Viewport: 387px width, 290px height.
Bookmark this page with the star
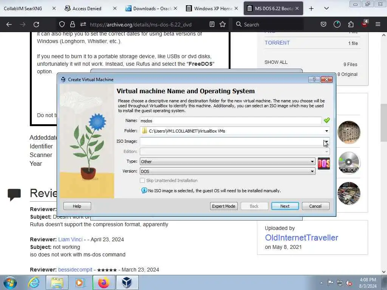coord(223,24)
